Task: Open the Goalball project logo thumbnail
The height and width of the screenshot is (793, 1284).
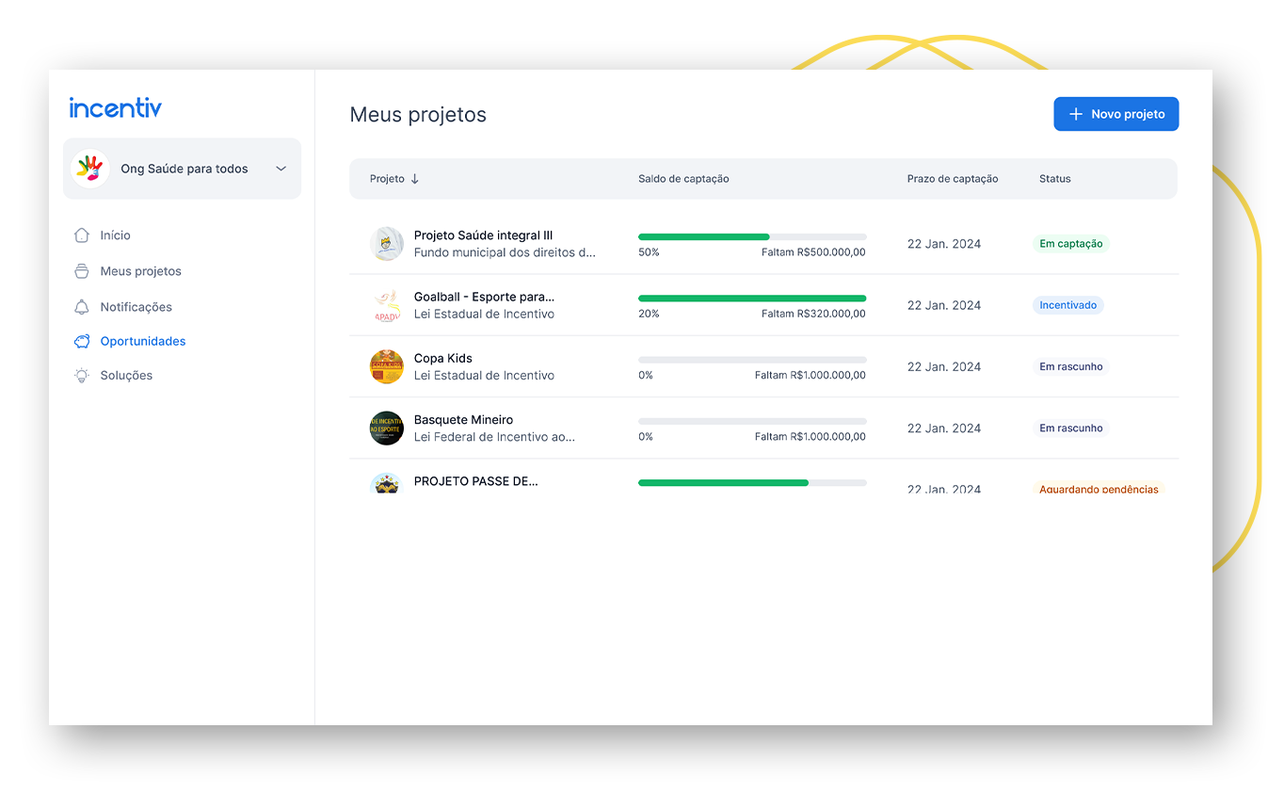Action: point(387,305)
